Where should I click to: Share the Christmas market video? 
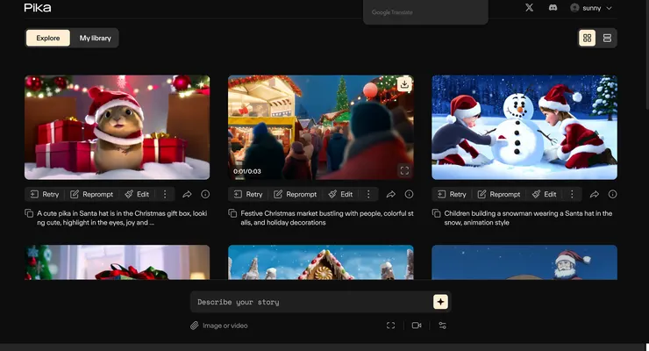391,194
